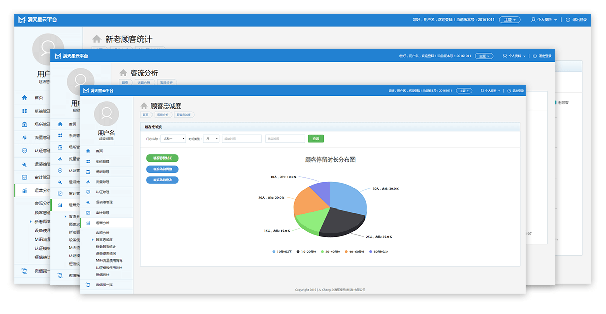Click the blue 顾客访问周期 button
The height and width of the screenshot is (314, 606).
click(162, 169)
